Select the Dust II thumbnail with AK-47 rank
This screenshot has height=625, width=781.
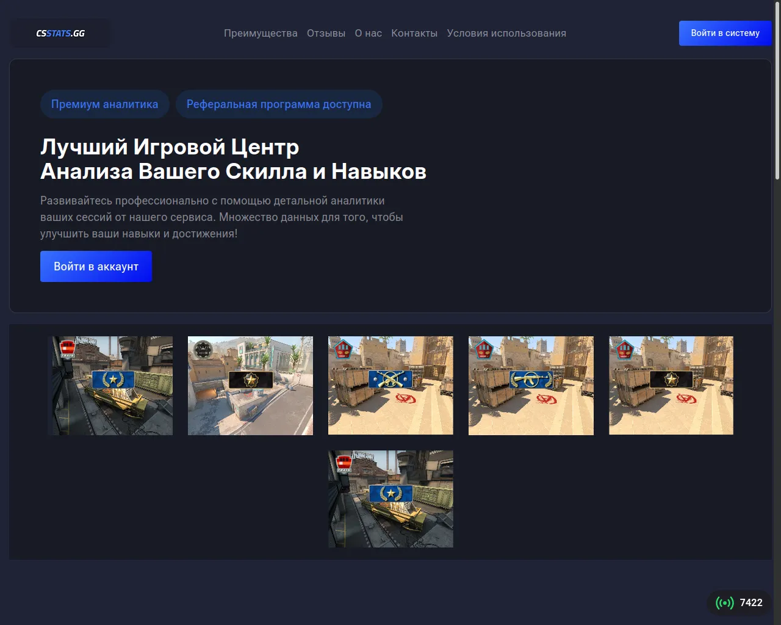click(x=531, y=386)
